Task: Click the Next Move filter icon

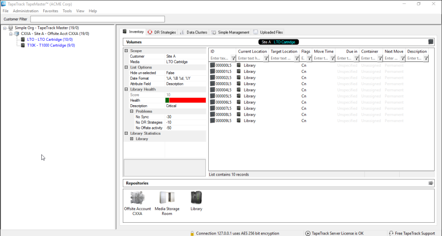Action: (x=403, y=58)
